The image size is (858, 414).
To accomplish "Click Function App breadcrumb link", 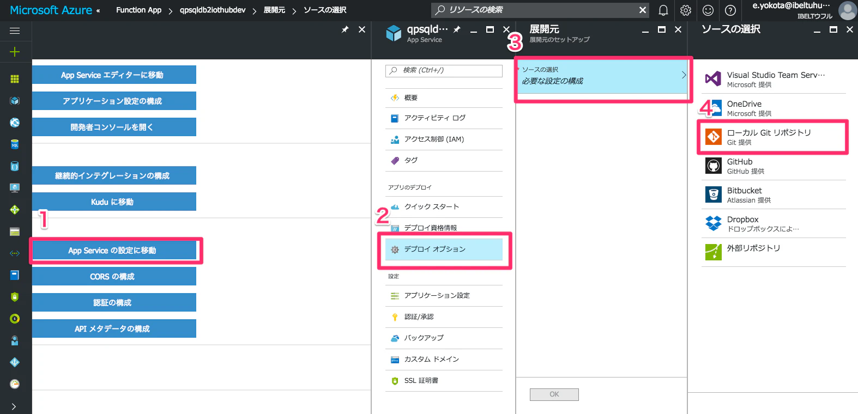I will click(x=139, y=10).
